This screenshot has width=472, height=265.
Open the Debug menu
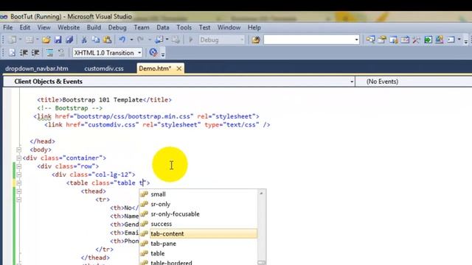click(117, 27)
